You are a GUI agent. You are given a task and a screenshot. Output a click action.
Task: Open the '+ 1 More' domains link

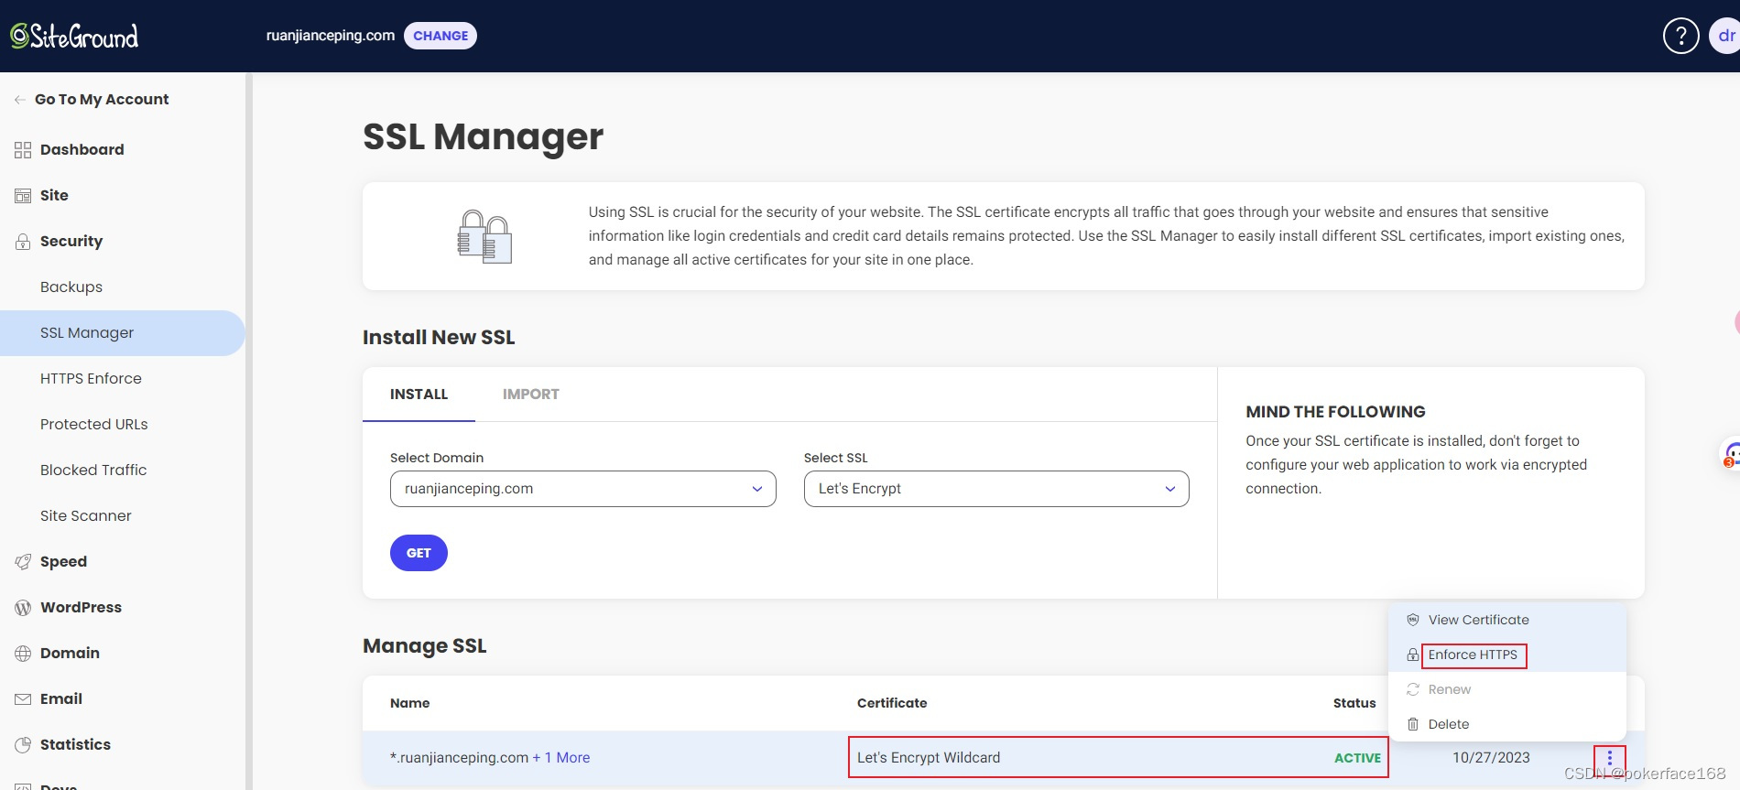point(561,758)
